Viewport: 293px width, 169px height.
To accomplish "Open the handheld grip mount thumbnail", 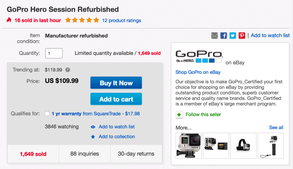I will point(271,145).
